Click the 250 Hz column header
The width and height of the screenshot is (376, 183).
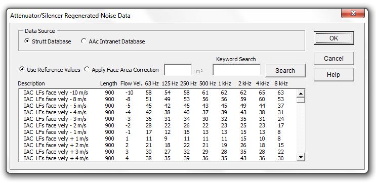point(188,83)
